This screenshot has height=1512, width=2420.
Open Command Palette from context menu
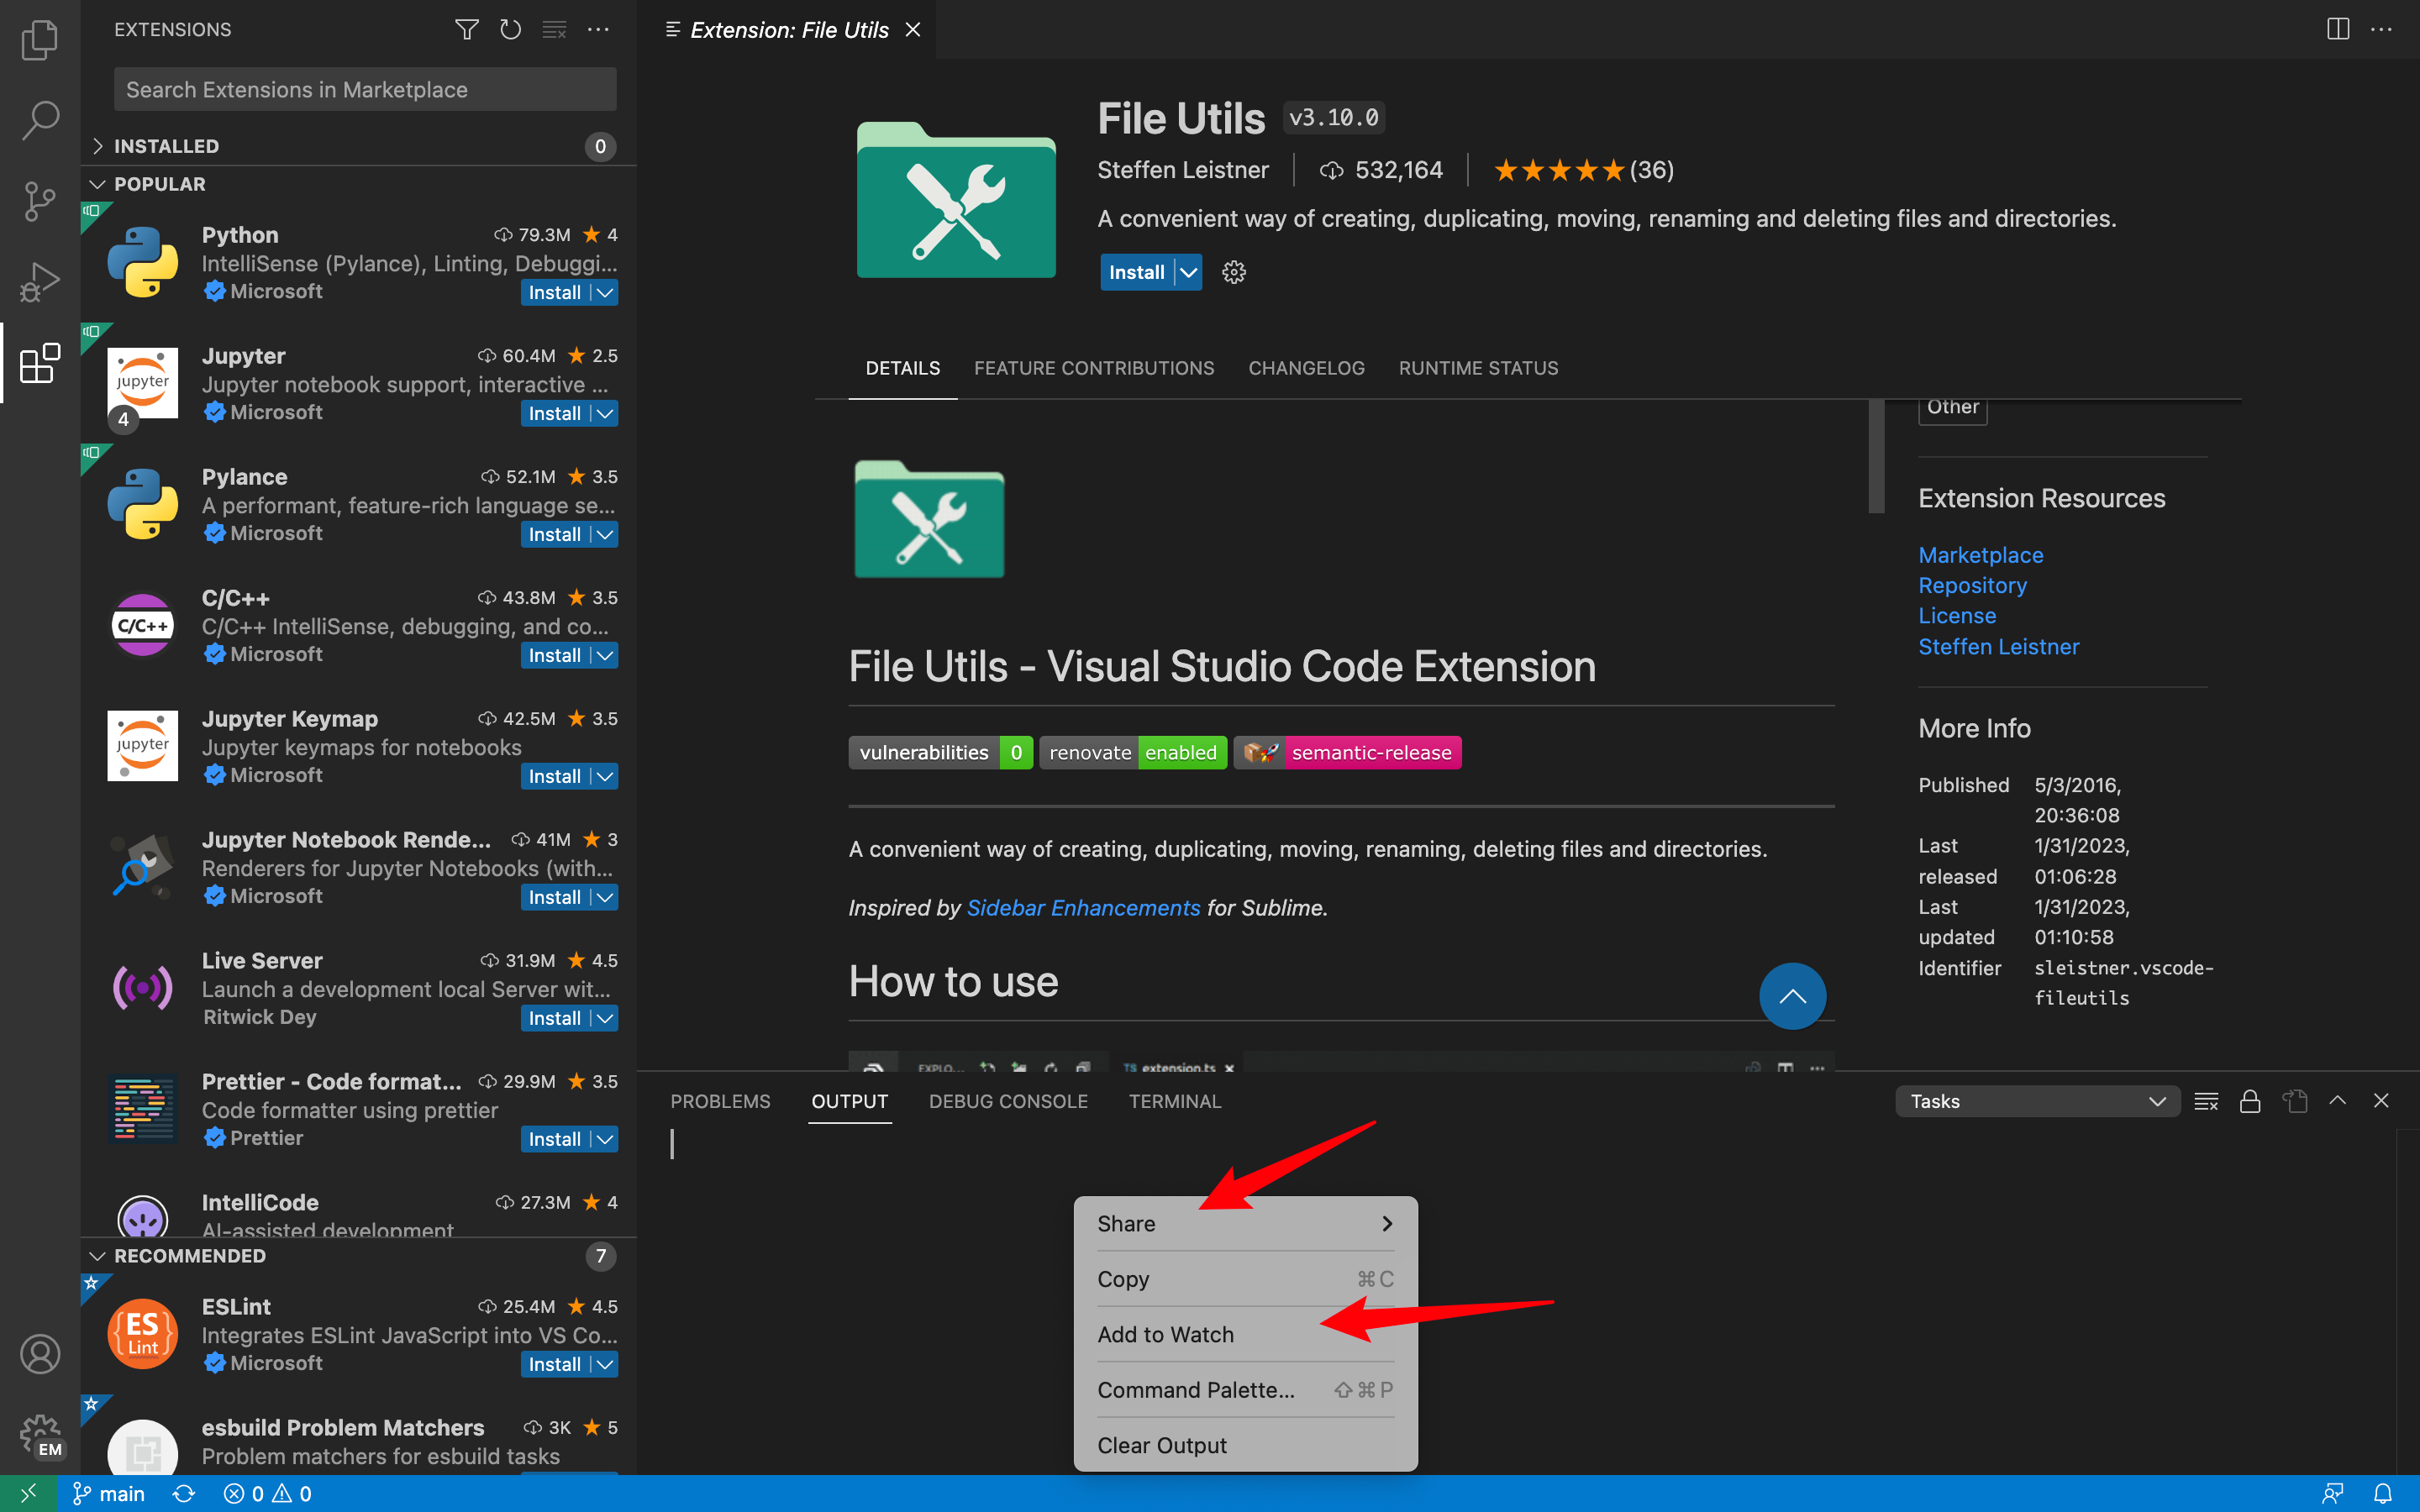click(x=1245, y=1390)
